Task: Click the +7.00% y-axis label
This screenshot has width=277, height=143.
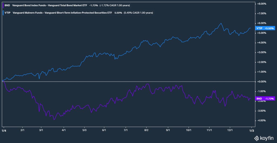Action: click(262, 14)
